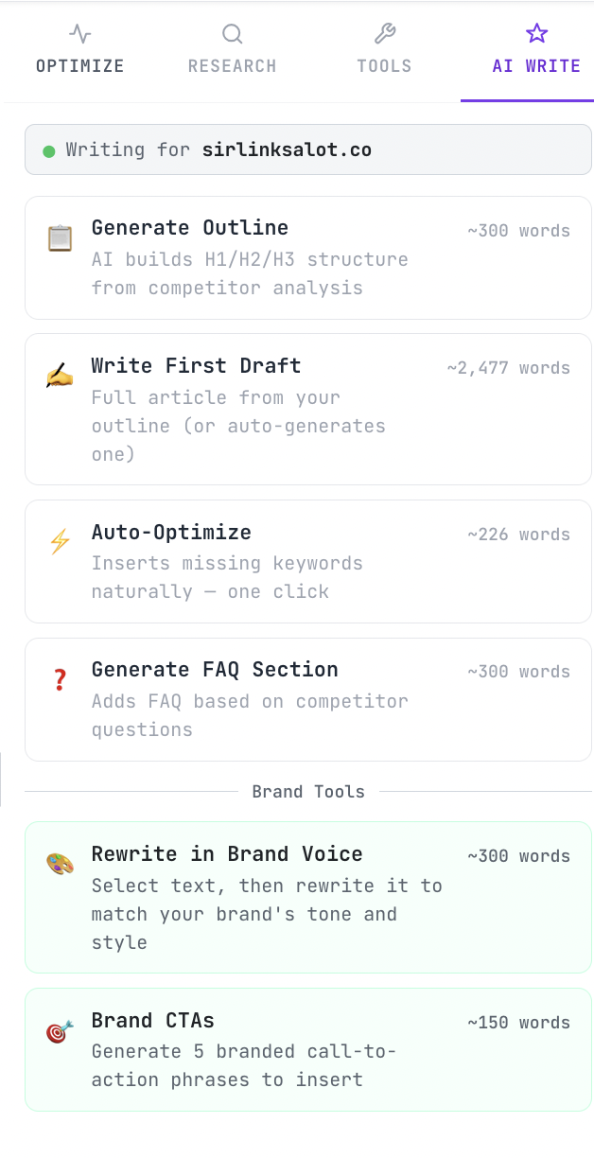Choose Generate FAQ Section
Image resolution: width=594 pixels, height=1158 pixels.
click(308, 699)
